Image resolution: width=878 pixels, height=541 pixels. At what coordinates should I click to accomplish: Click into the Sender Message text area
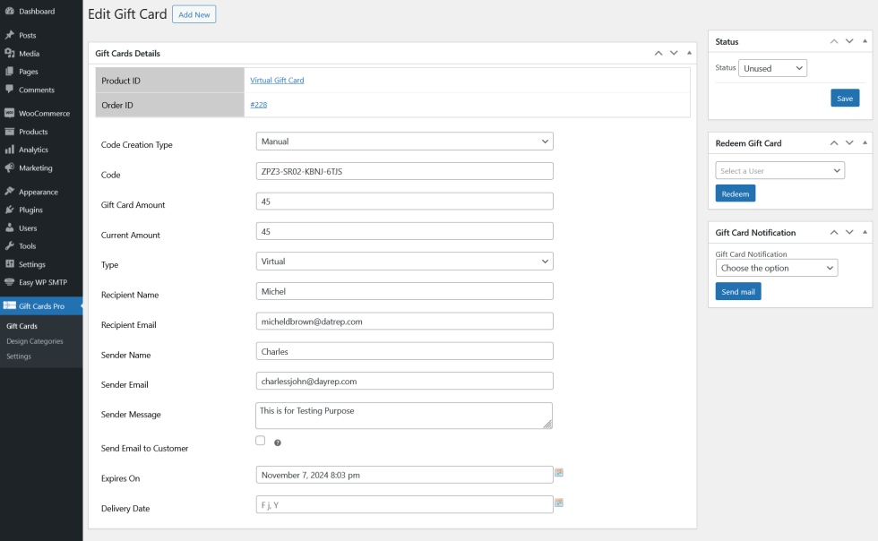pyautogui.click(x=404, y=415)
